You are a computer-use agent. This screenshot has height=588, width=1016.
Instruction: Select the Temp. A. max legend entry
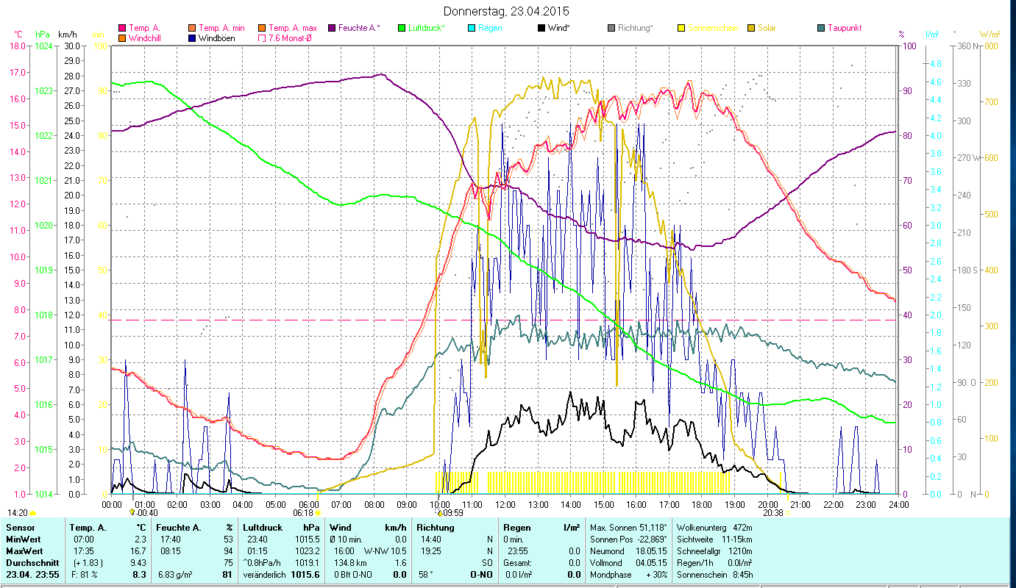(x=292, y=28)
